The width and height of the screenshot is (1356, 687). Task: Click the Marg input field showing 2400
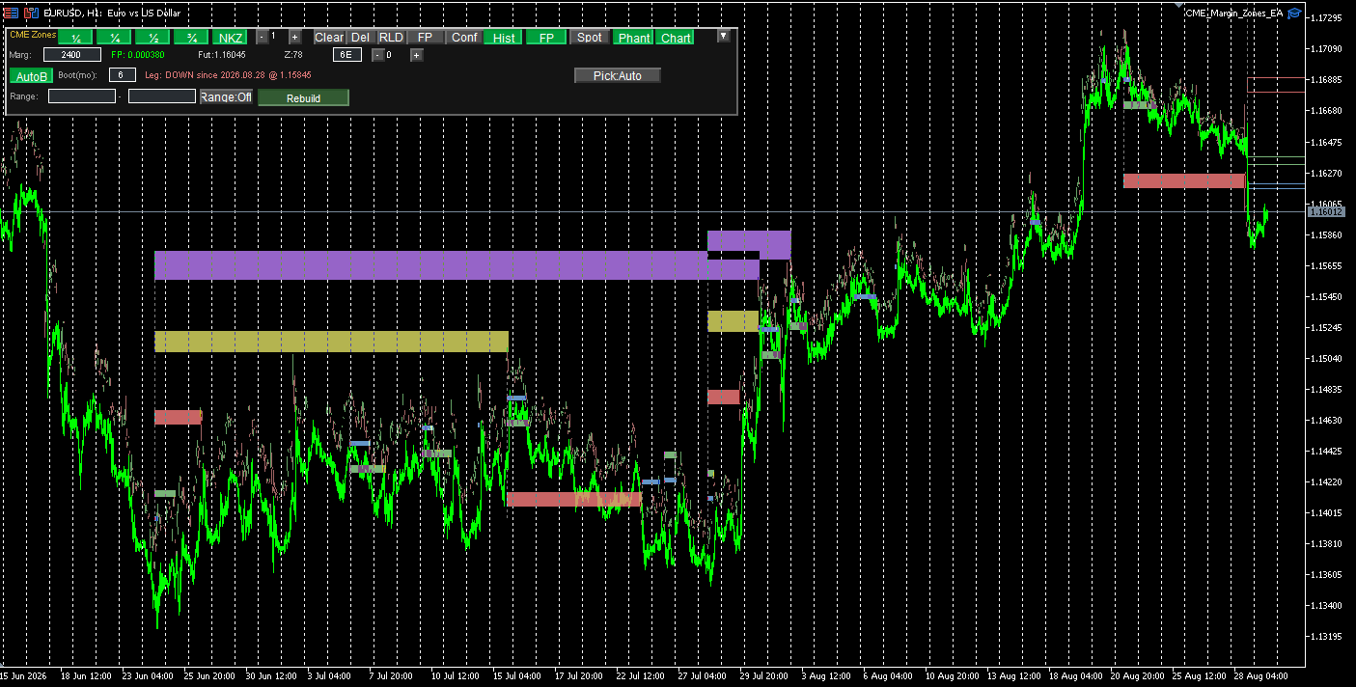click(x=72, y=55)
